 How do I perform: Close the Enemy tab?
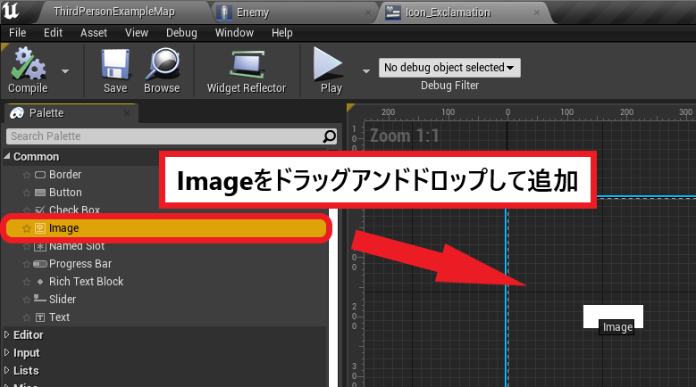[368, 12]
